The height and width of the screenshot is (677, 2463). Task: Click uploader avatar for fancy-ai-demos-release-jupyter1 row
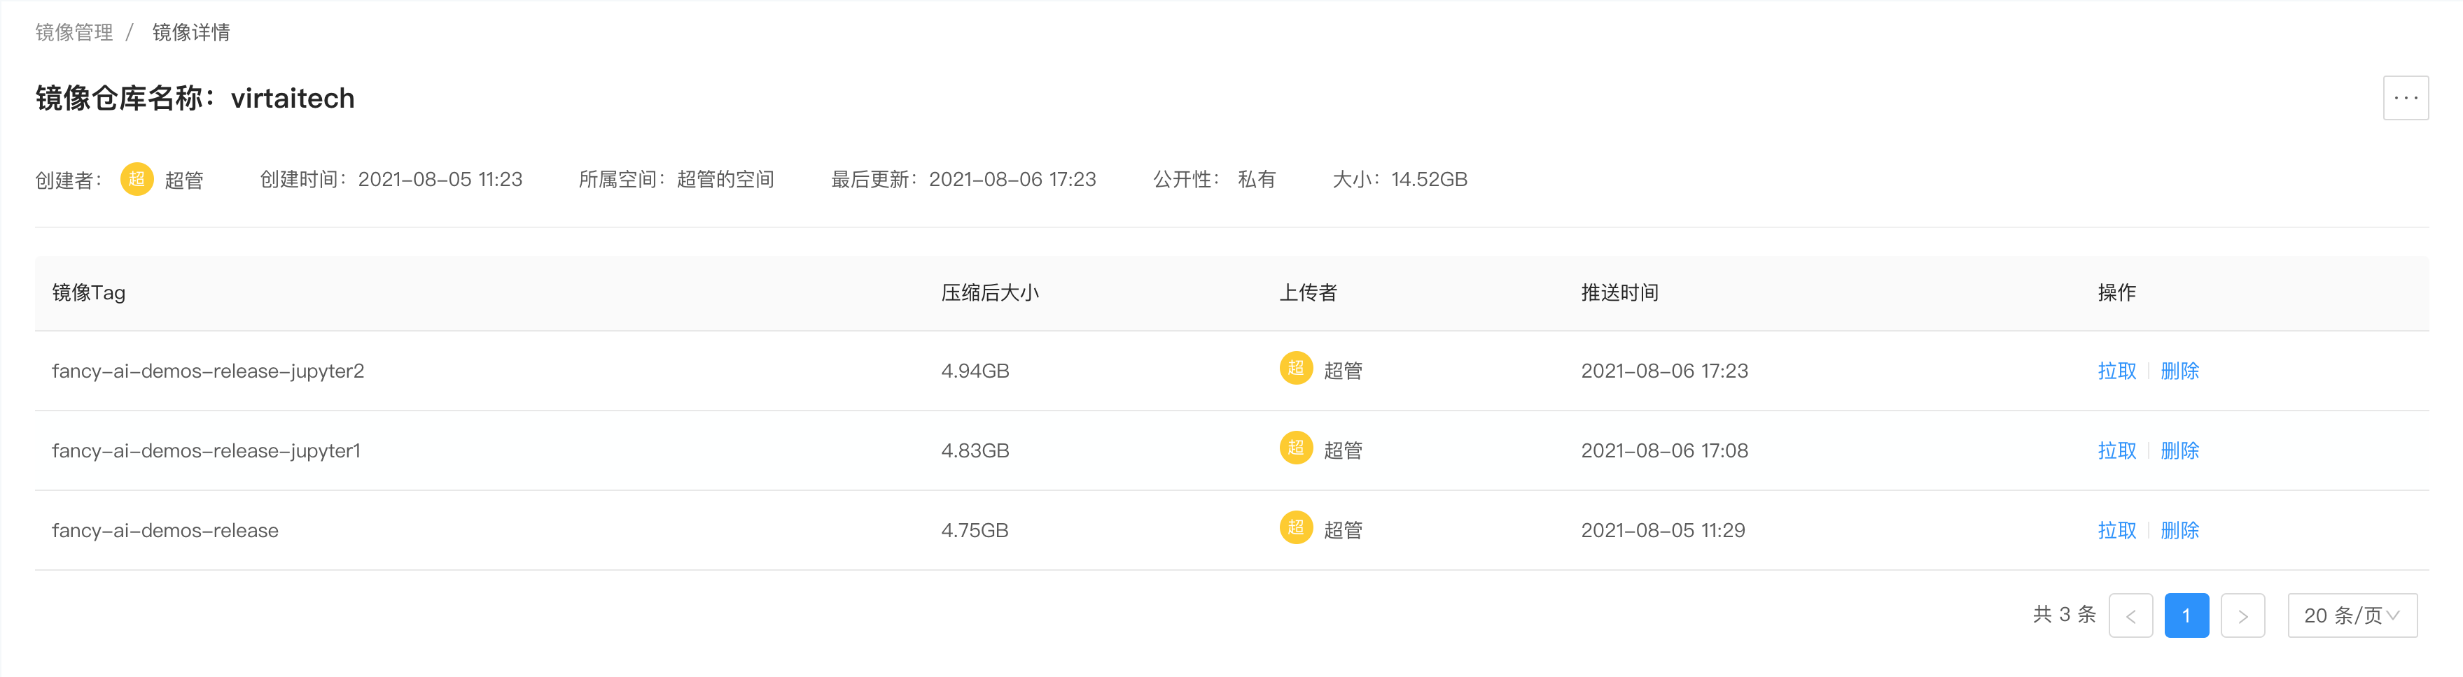tap(1296, 448)
